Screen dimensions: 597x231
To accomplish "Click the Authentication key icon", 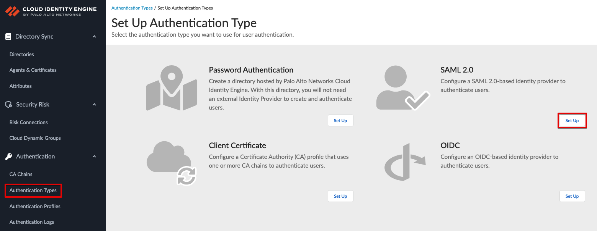I will point(8,157).
